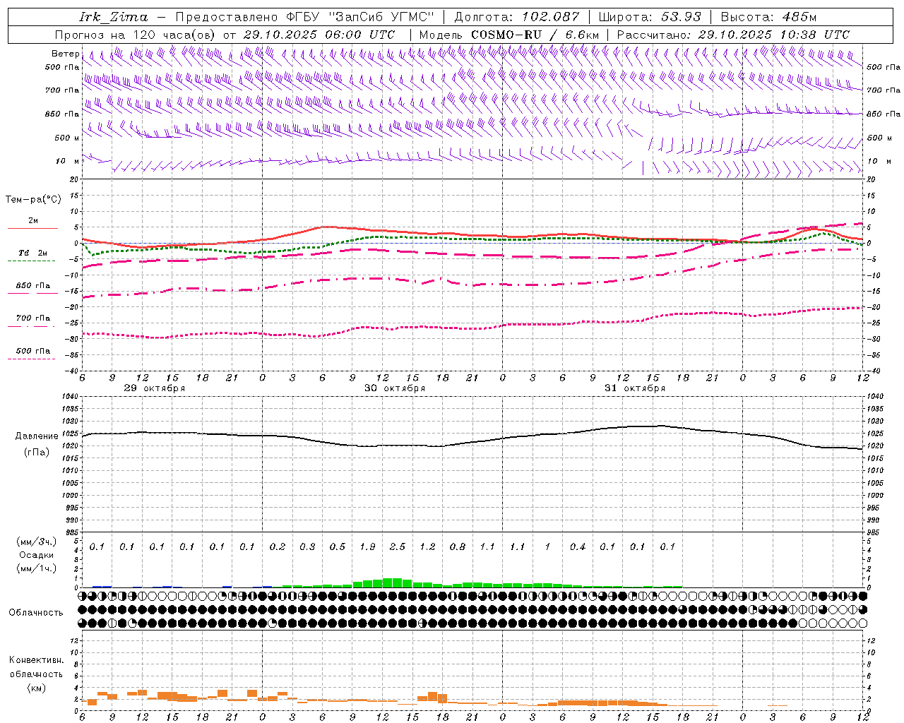
Task: Click the pink dash-dot '700 гПа' legend line
Action: click(x=31, y=326)
